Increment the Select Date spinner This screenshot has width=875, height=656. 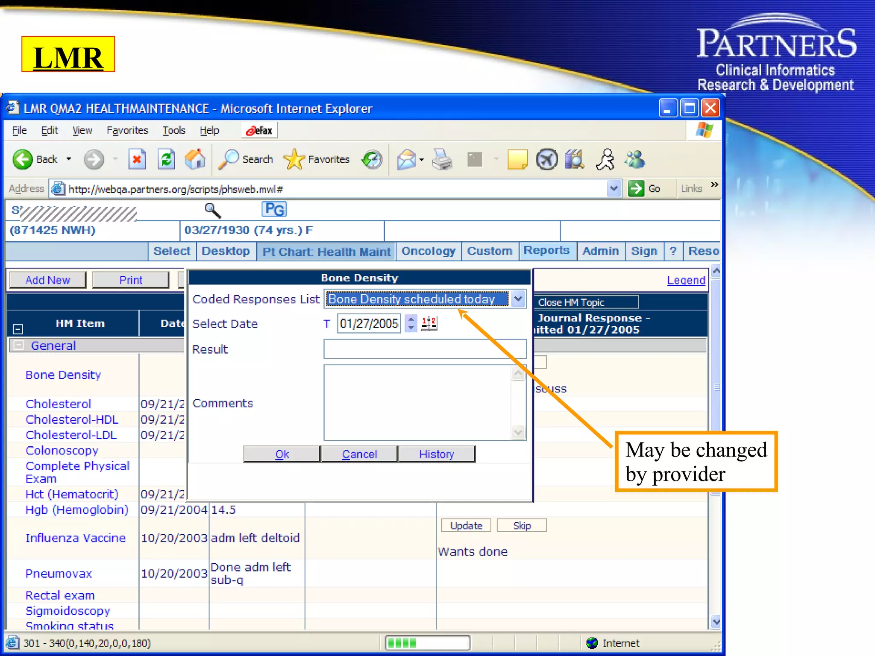(411, 319)
